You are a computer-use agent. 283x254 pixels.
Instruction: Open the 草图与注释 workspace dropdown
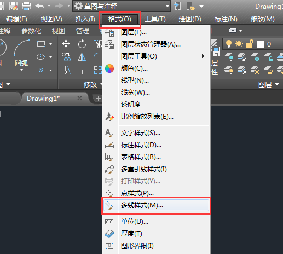point(122,6)
